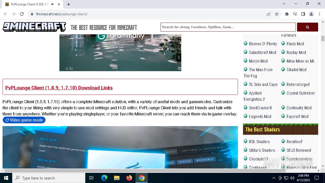Image resolution: width=325 pixels, height=183 pixels.
Task: Open IterationT shaders link
Action: pyautogui.click(x=295, y=142)
